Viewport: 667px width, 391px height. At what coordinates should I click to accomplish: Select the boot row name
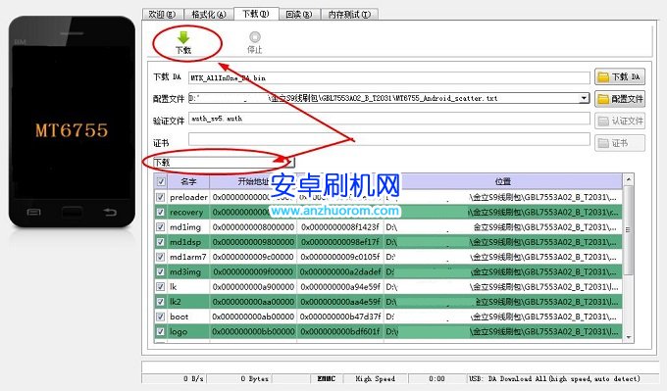pyautogui.click(x=180, y=317)
